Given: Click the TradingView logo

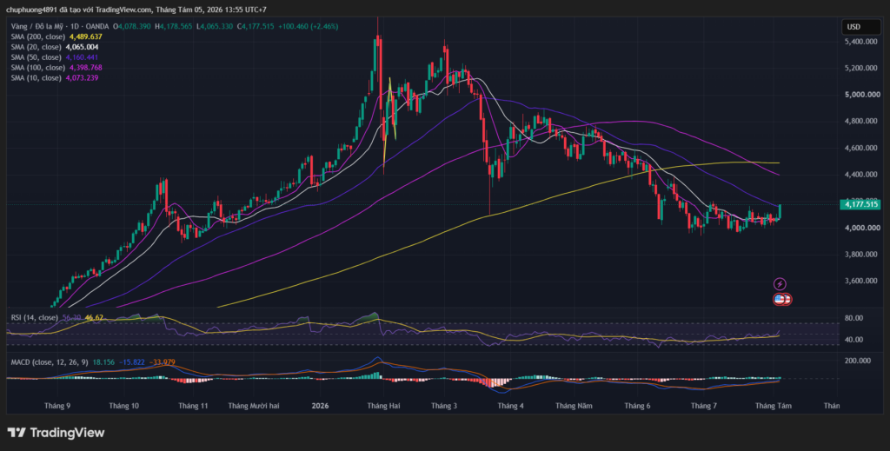Looking at the screenshot, I should pos(56,433).
